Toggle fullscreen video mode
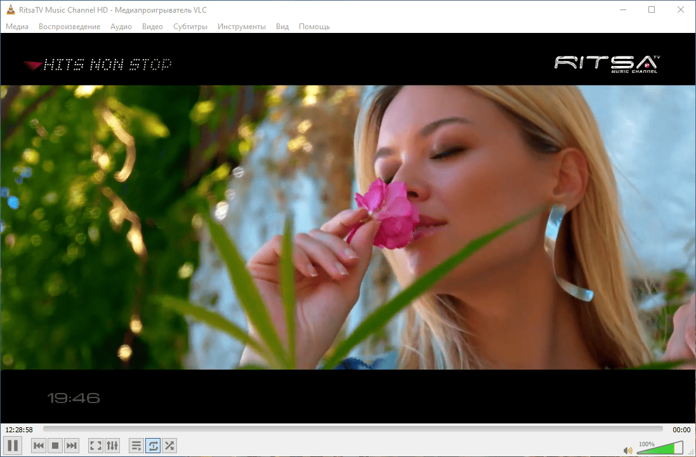This screenshot has height=457, width=696. (96, 446)
